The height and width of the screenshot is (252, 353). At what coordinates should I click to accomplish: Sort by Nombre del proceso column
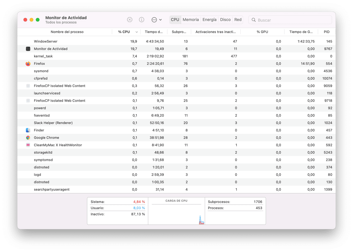67,32
